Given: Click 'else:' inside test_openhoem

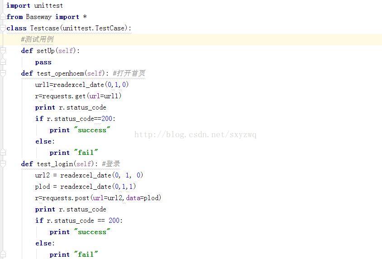Looking at the screenshot, I should click(45, 141).
